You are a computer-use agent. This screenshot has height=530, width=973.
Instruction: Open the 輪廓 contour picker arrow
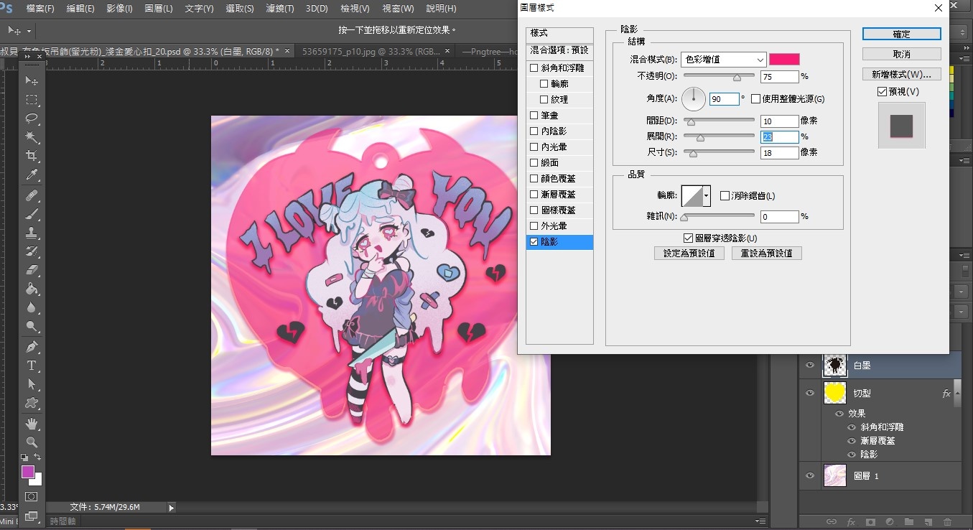pos(707,195)
